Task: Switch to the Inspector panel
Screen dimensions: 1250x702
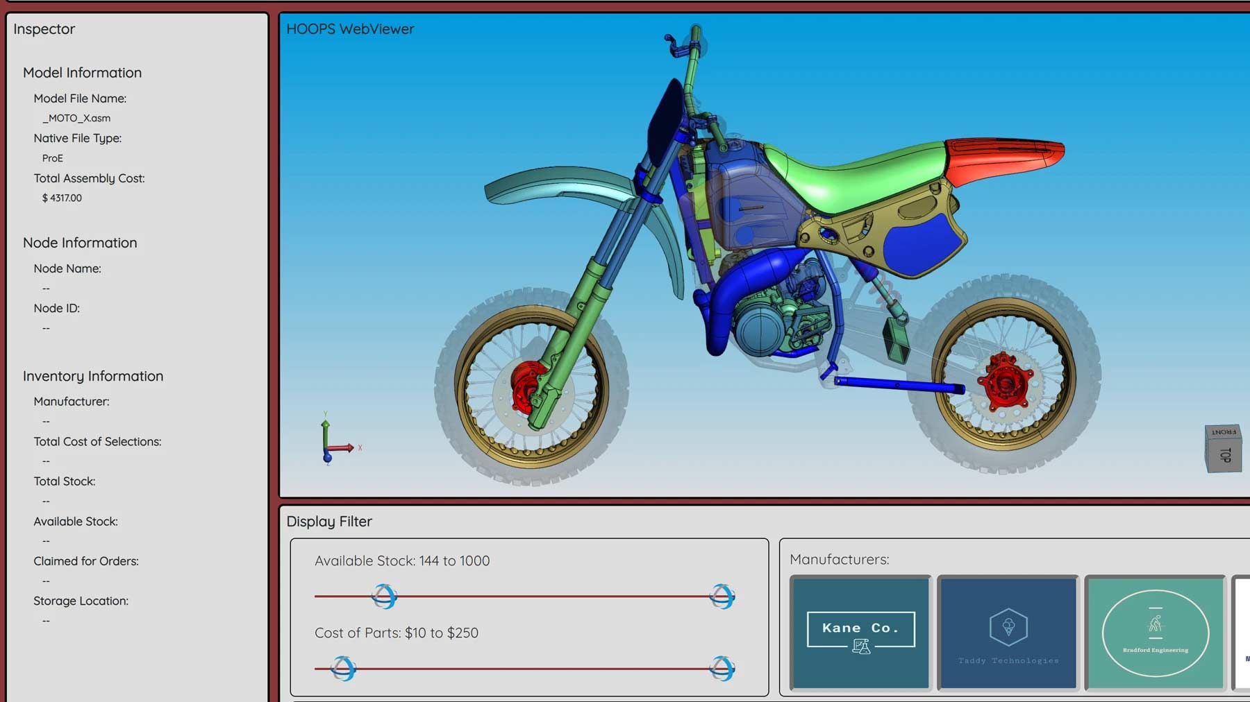Action: coord(44,28)
